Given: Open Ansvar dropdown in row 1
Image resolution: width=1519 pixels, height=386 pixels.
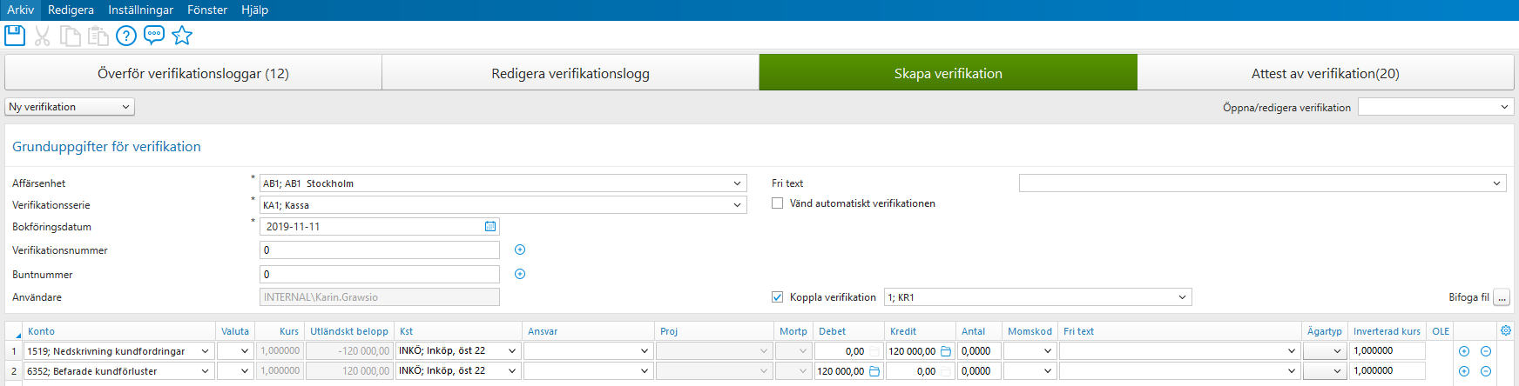Looking at the screenshot, I should point(645,351).
